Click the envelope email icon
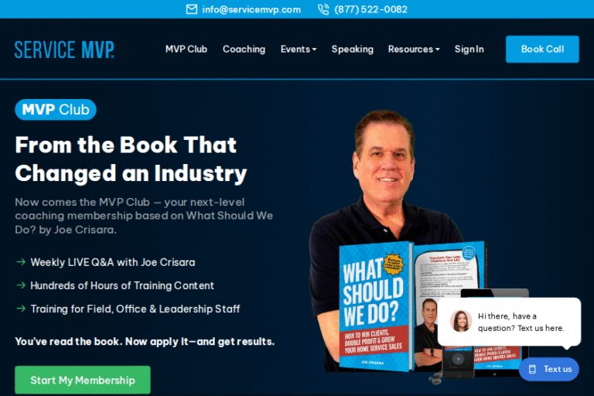The image size is (594, 396). tap(192, 9)
